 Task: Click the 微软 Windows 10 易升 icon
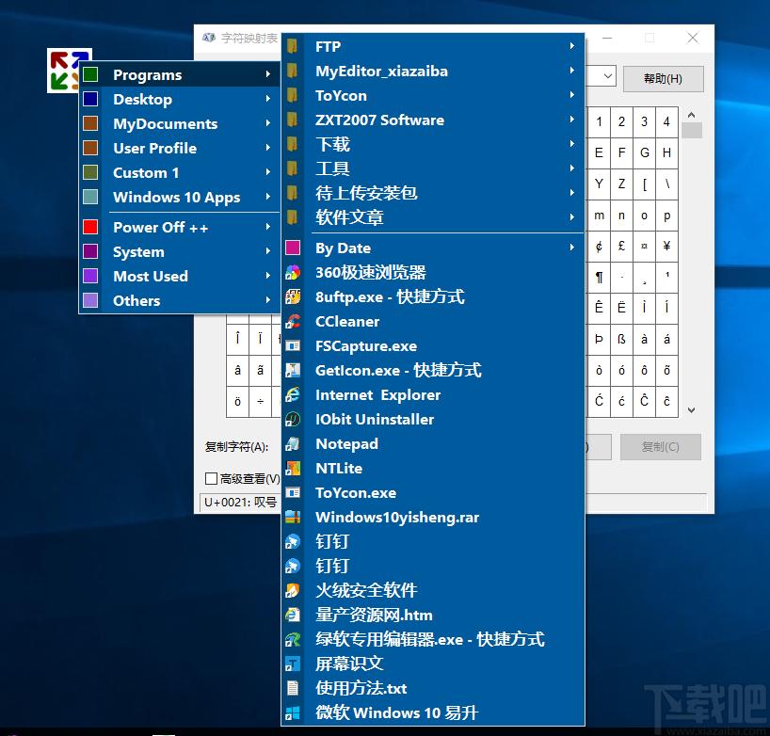[293, 712]
